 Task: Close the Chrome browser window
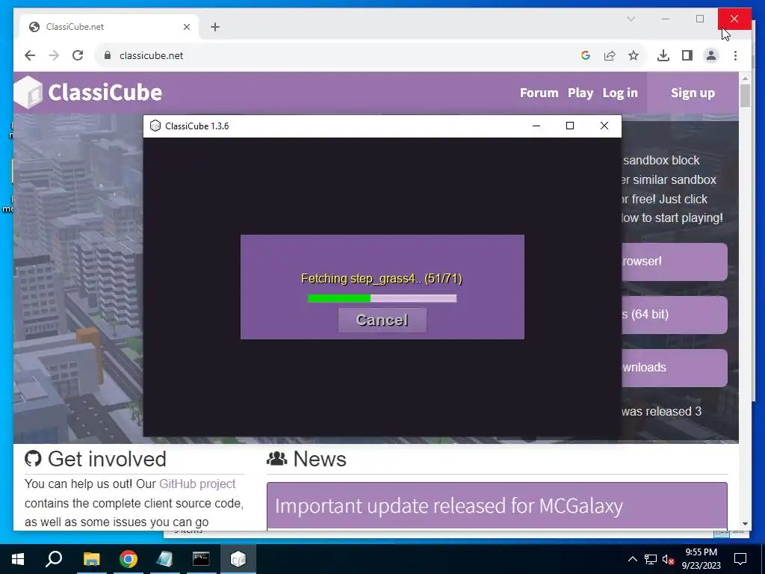coord(734,19)
